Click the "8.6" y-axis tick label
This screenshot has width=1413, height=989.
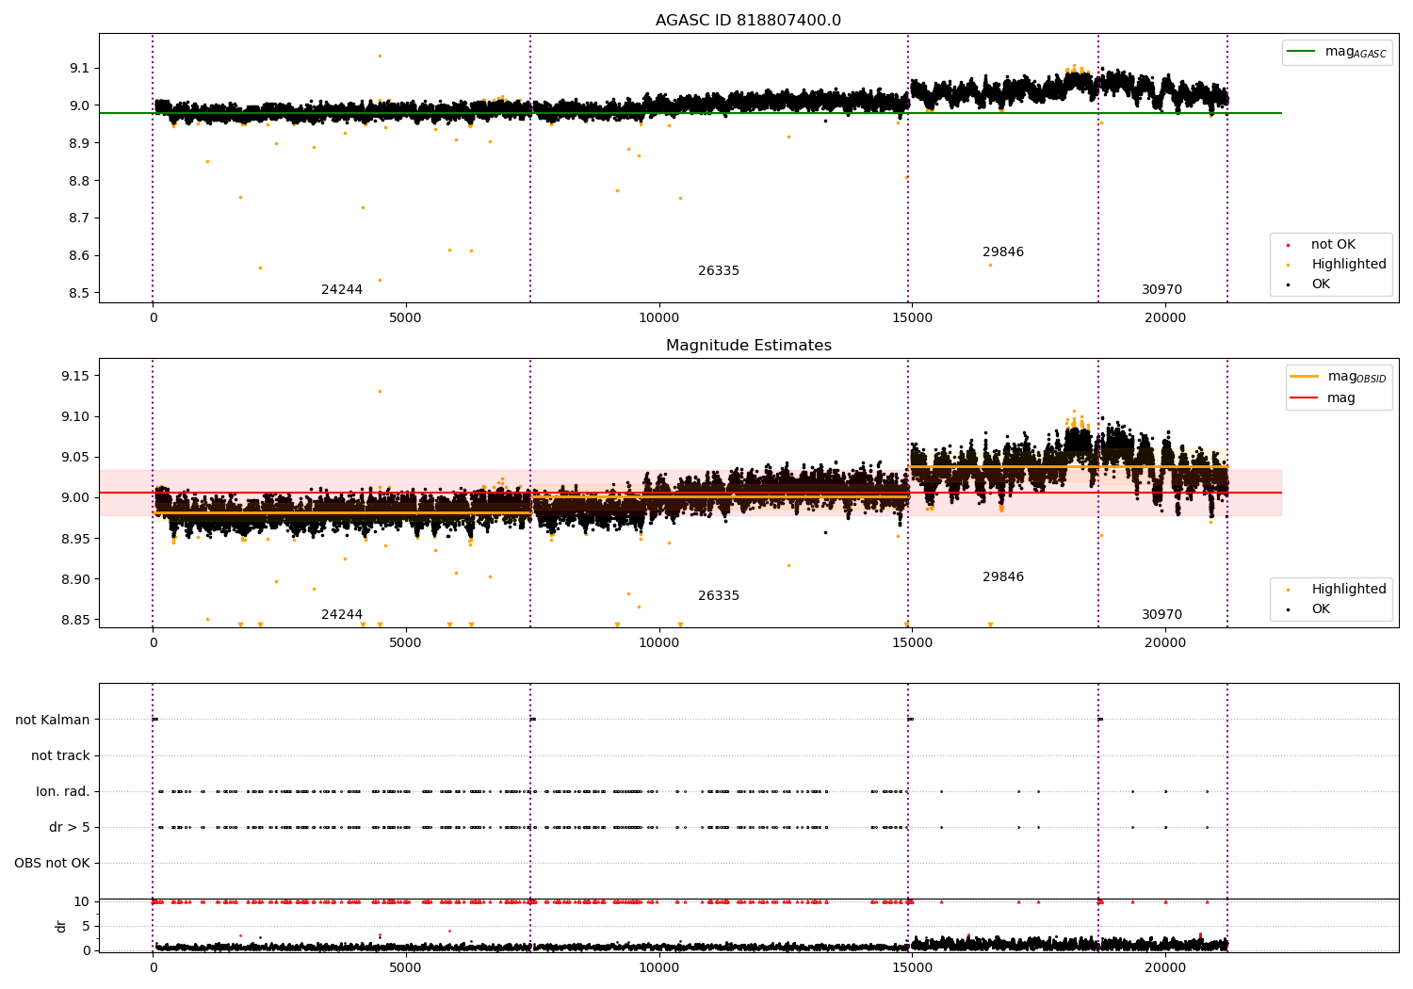79,255
